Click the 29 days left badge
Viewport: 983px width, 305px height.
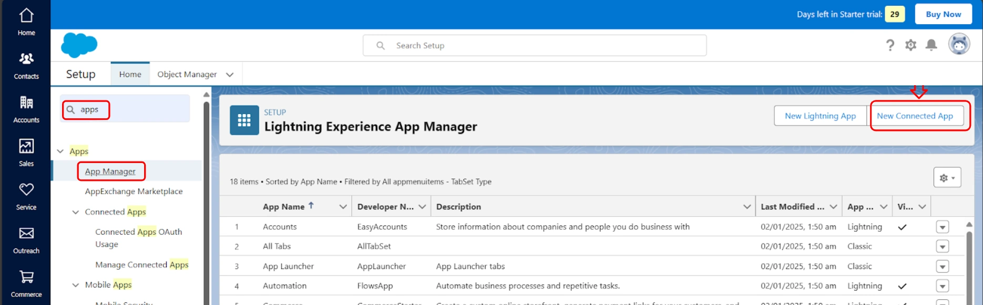click(895, 14)
